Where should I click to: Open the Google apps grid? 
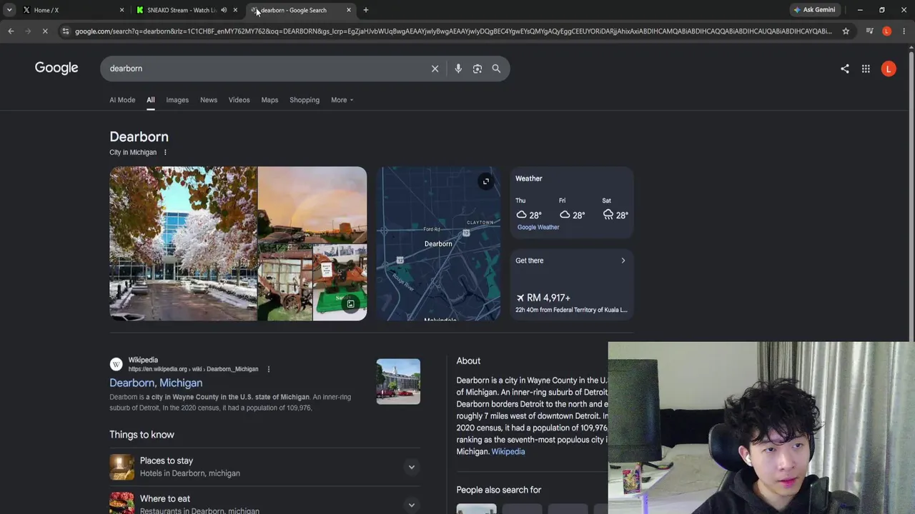click(866, 69)
